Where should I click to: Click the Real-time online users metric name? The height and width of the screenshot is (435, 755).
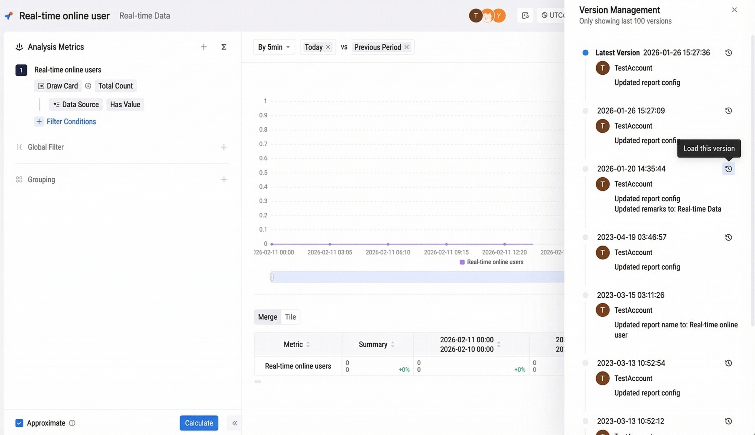pos(67,70)
